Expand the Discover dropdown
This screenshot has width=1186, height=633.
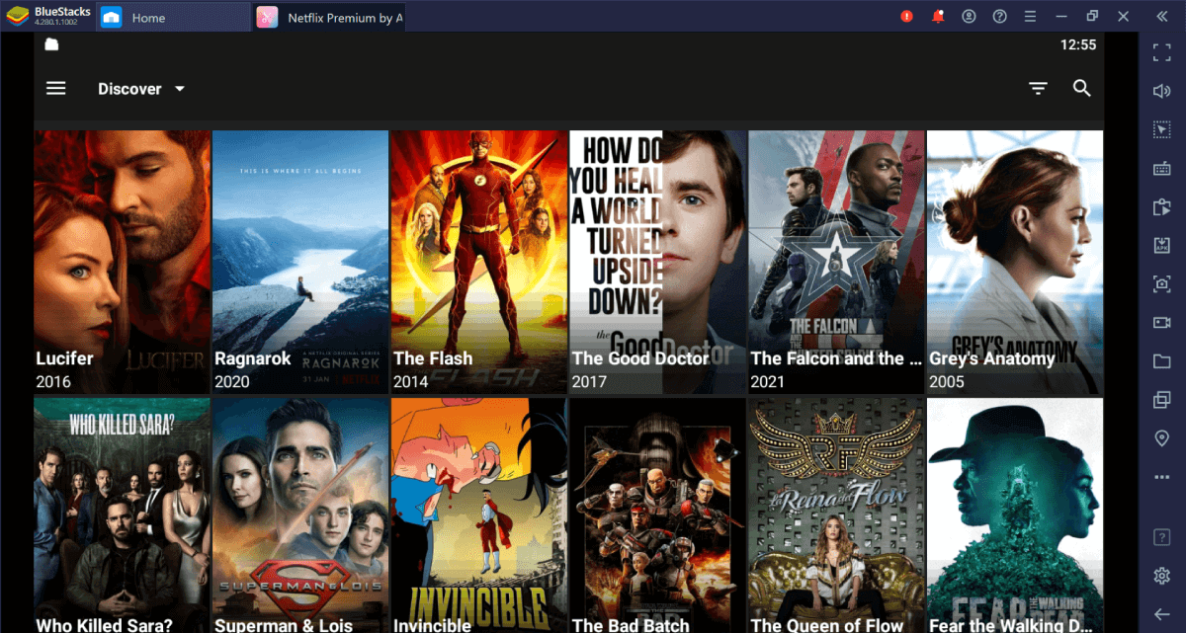coord(141,89)
